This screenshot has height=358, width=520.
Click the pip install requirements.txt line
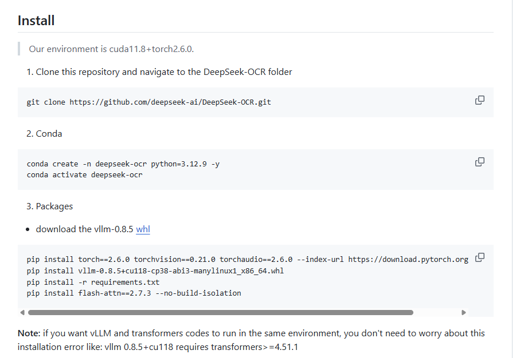coord(93,281)
